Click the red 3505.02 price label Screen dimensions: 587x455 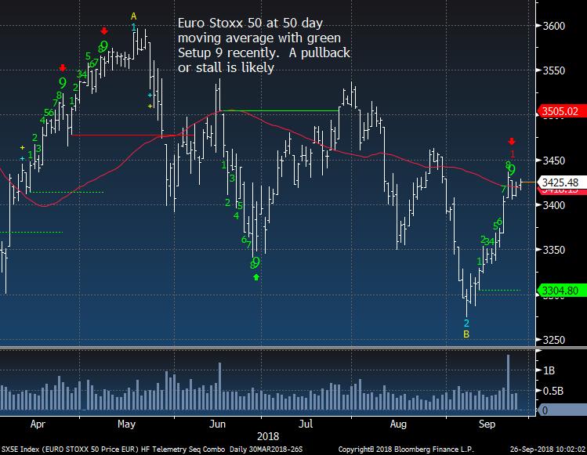(560, 111)
